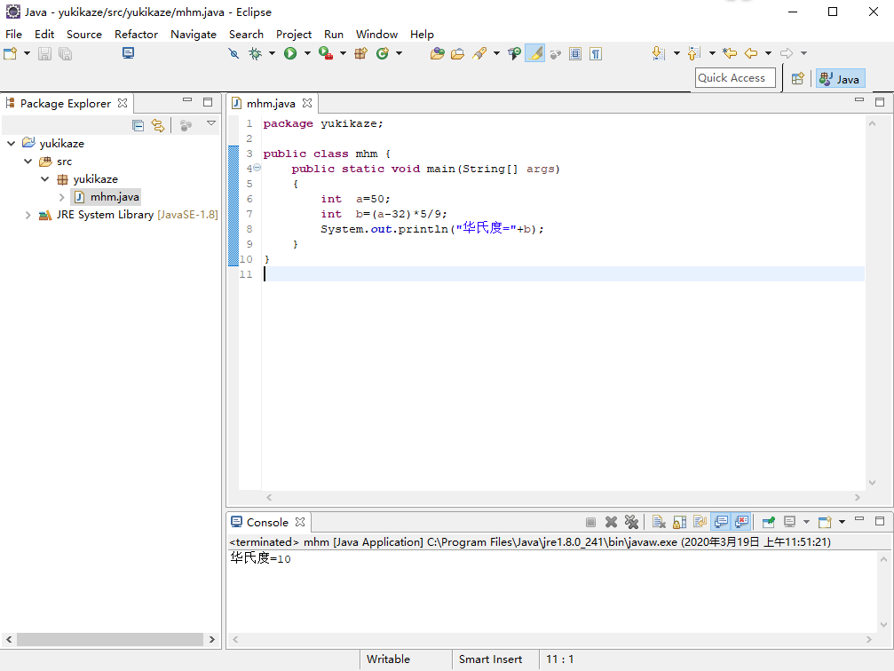The width and height of the screenshot is (894, 671).
Task: Toggle Word Wrap in Console
Action: tap(700, 522)
